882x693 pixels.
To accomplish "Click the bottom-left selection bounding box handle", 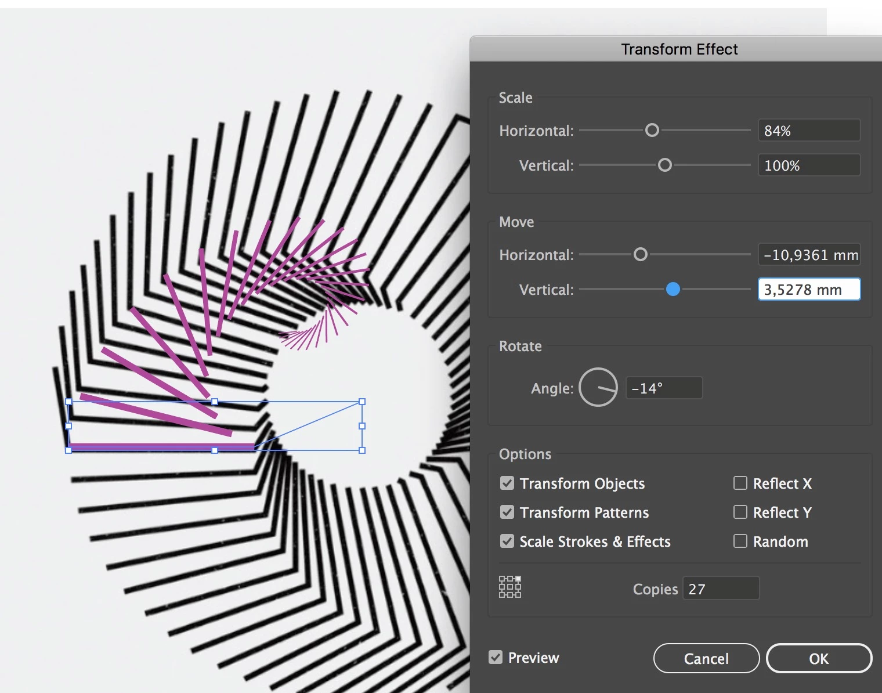I will tap(68, 450).
